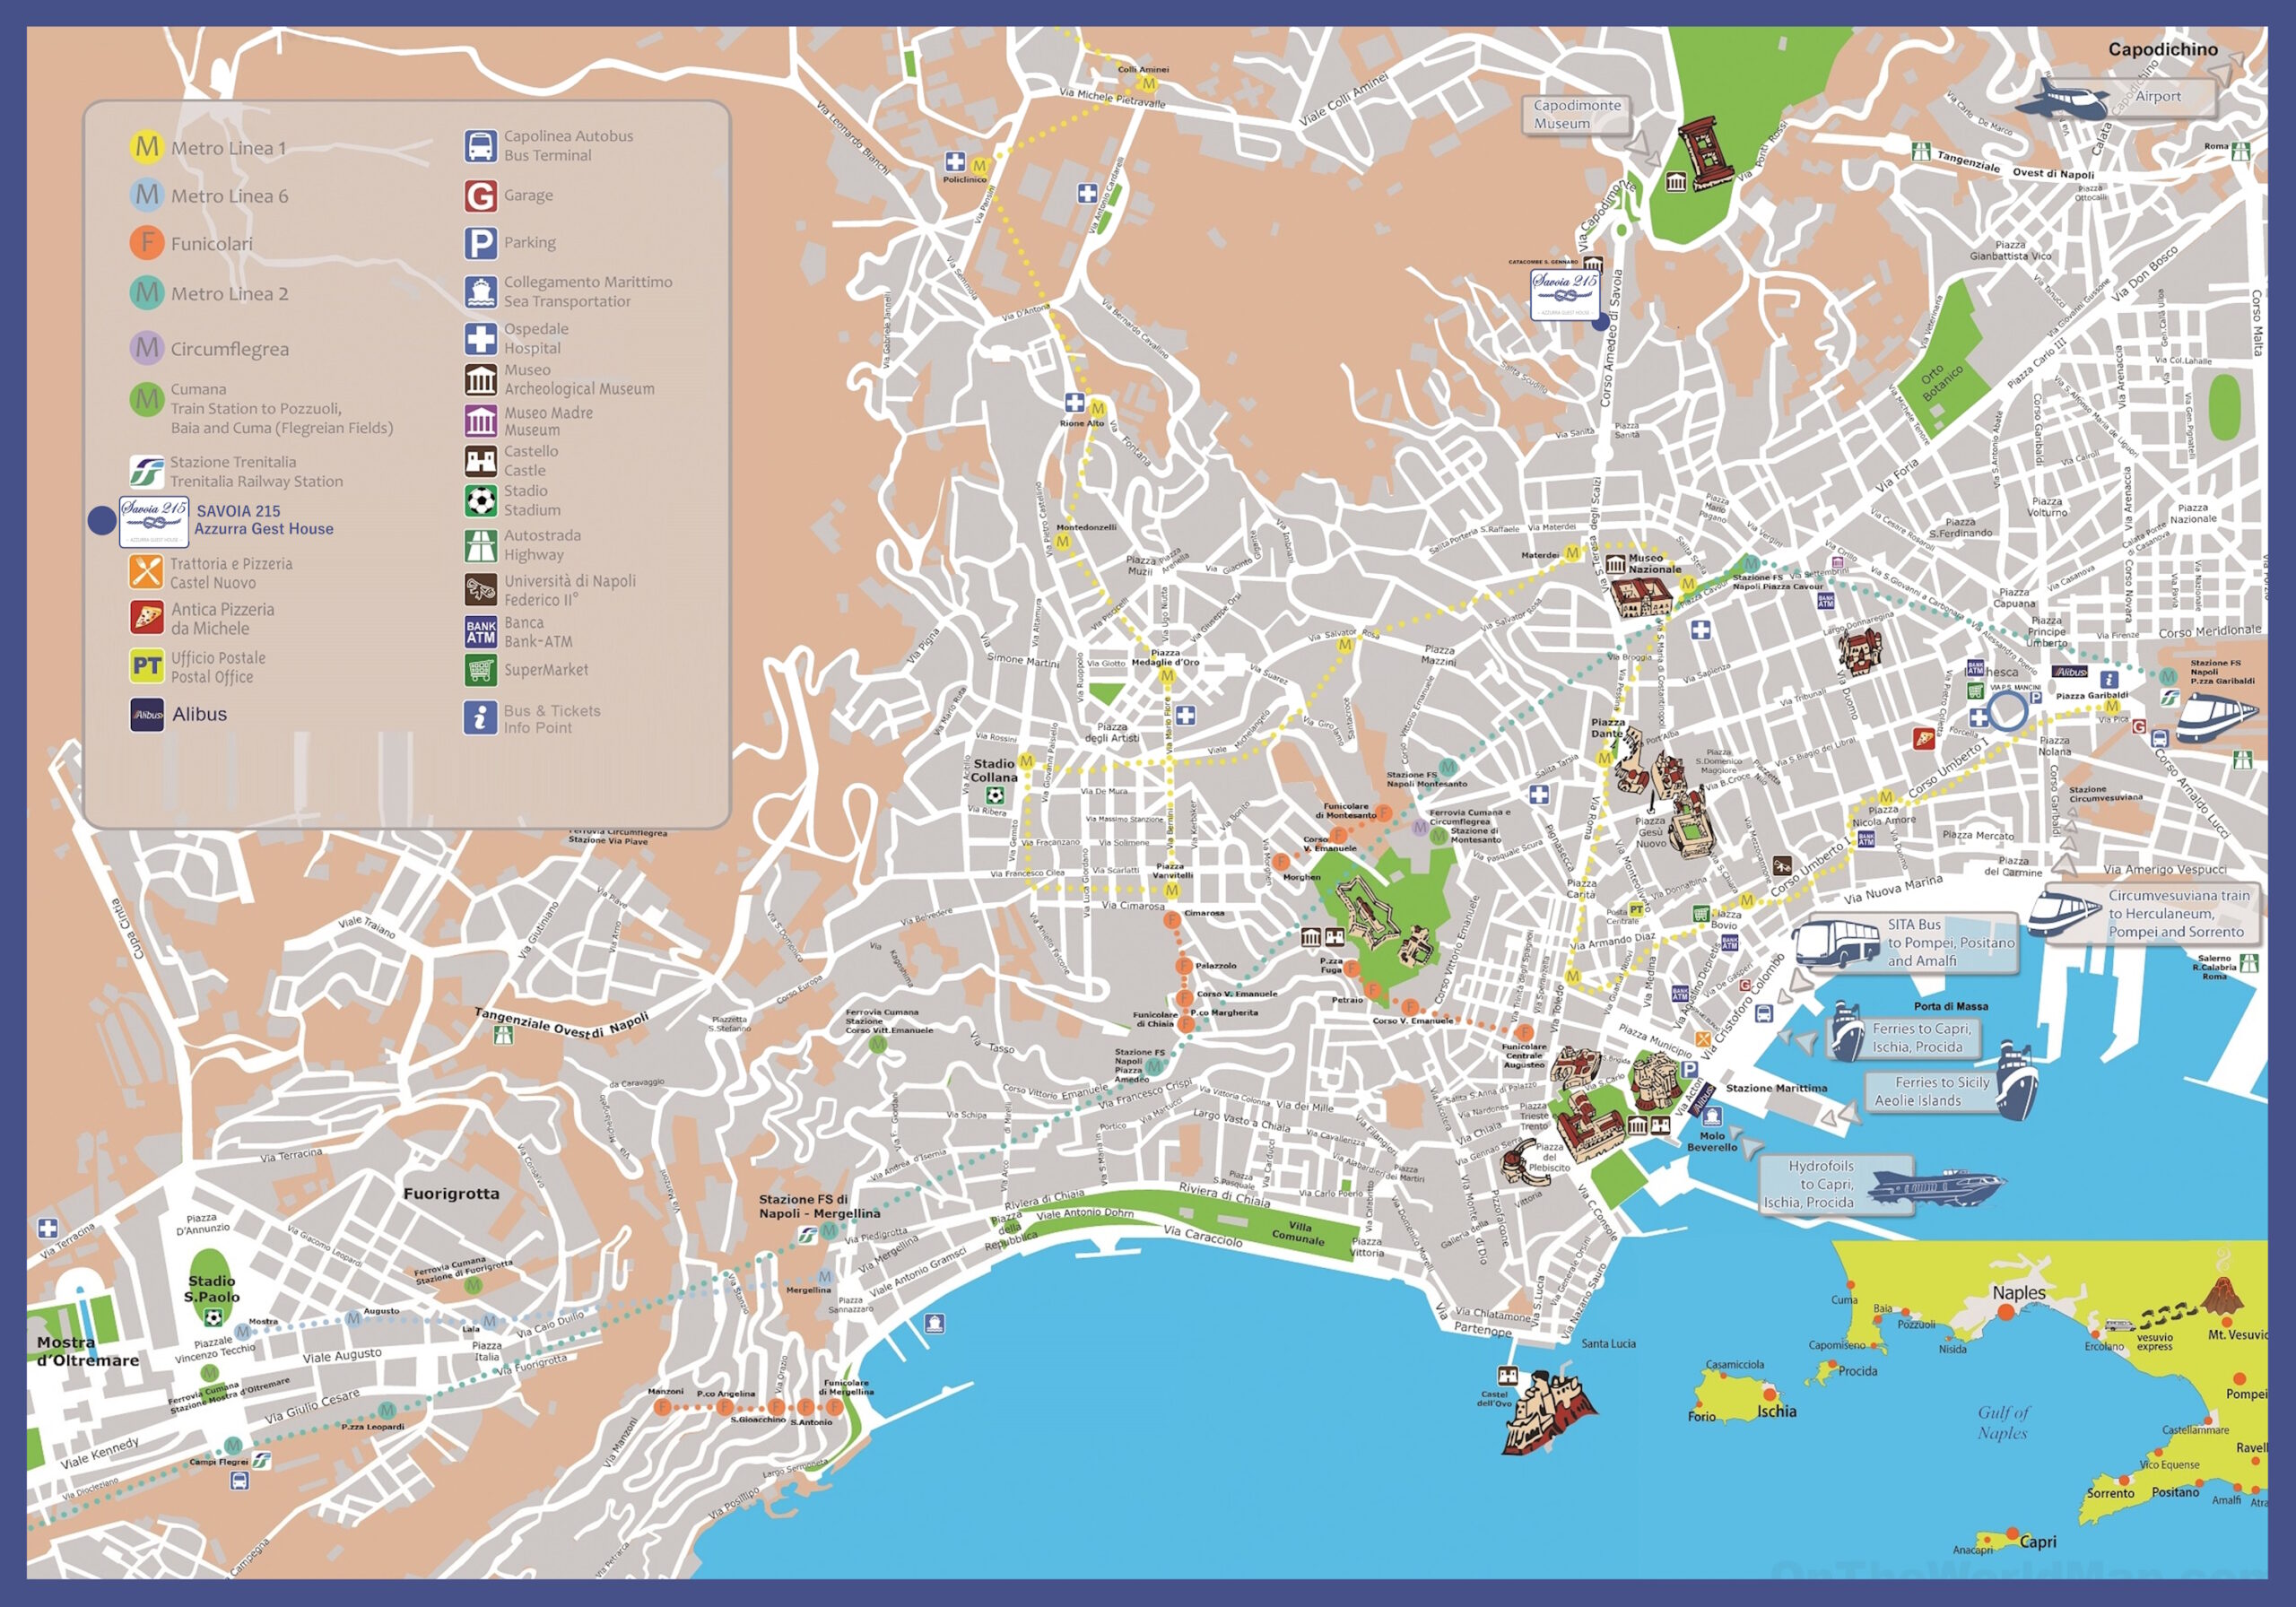This screenshot has width=2296, height=1607.
Task: Click the hospital cross icon at Policlinico
Action: [x=955, y=162]
